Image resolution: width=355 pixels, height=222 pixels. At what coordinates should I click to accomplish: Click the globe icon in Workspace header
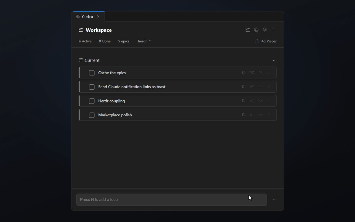256,30
